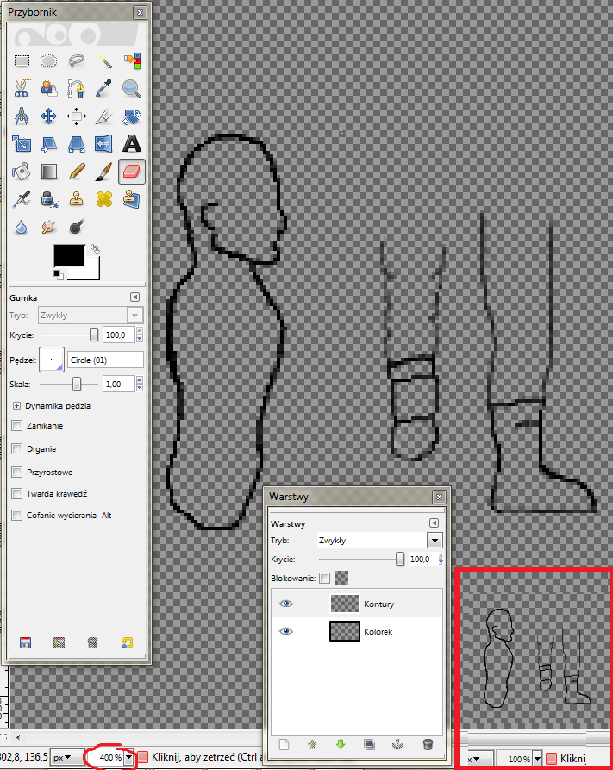Screen dimensions: 613x770
Task: Open the Gumka tool options menu arrow
Action: 134,297
